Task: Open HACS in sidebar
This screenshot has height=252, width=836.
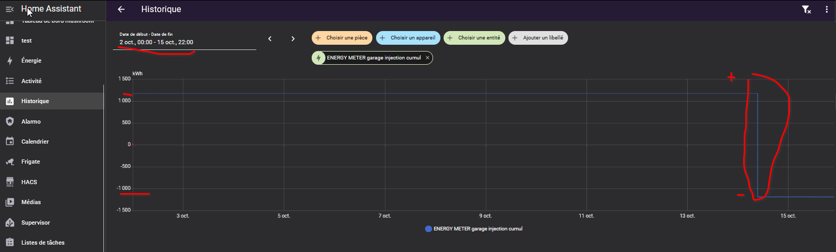Action: (x=29, y=182)
